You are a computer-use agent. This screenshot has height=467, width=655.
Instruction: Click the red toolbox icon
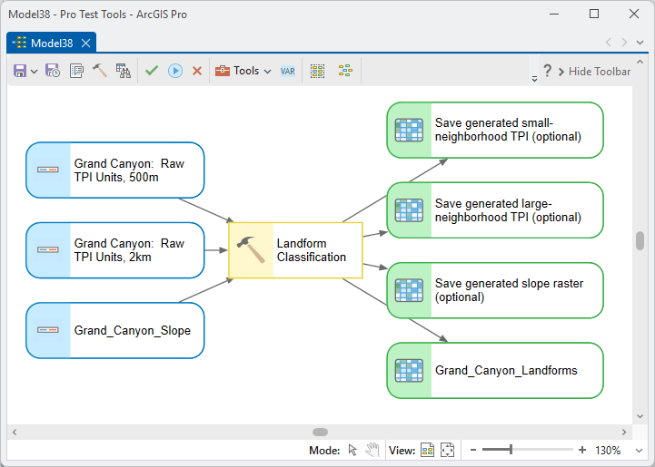tap(223, 71)
